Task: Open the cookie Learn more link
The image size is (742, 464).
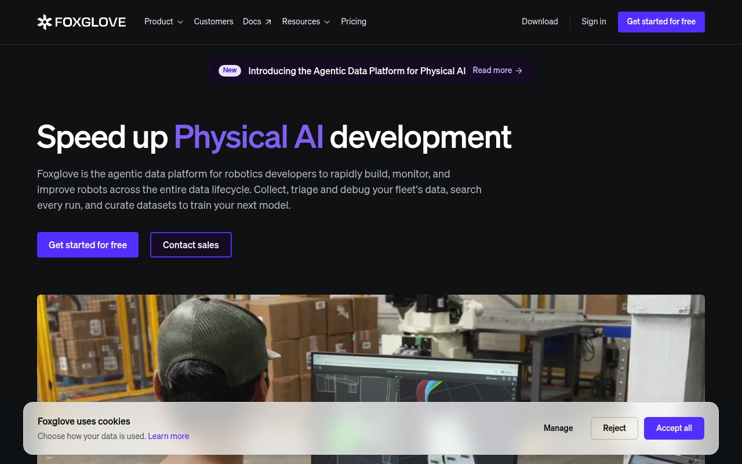Action: click(x=169, y=436)
